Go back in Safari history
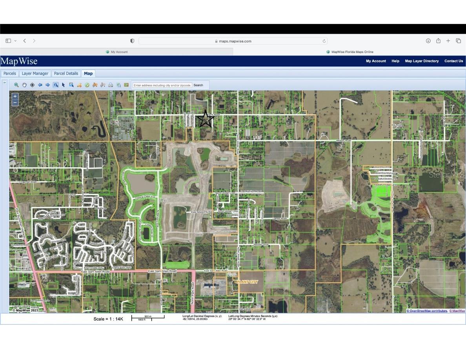Screen dimensions: 466x349 (x=25, y=41)
